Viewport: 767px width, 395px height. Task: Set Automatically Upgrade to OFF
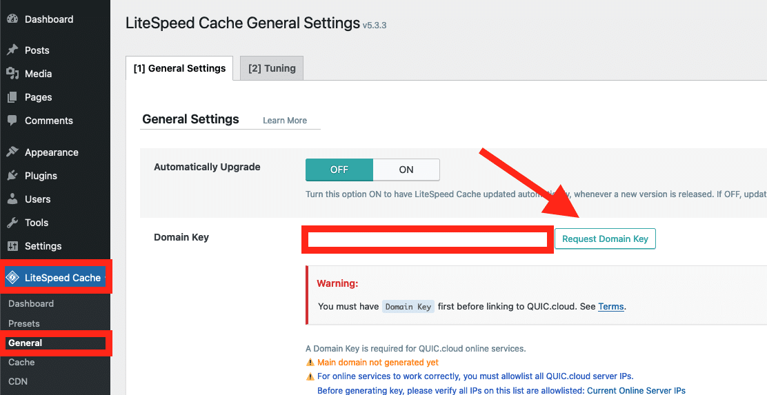tap(339, 170)
